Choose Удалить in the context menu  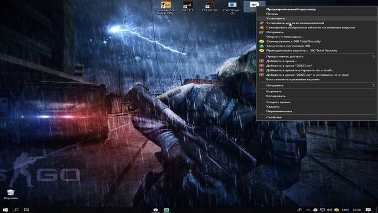click(317, 106)
